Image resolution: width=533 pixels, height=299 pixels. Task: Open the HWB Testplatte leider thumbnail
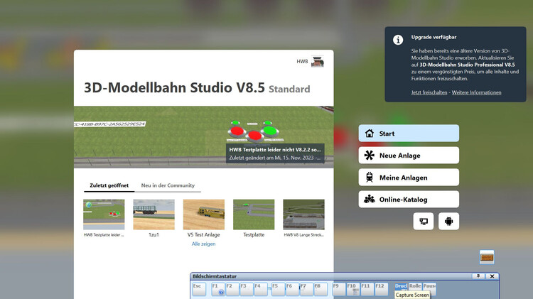click(x=104, y=214)
